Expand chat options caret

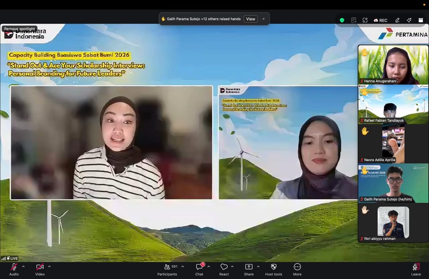pos(209,266)
